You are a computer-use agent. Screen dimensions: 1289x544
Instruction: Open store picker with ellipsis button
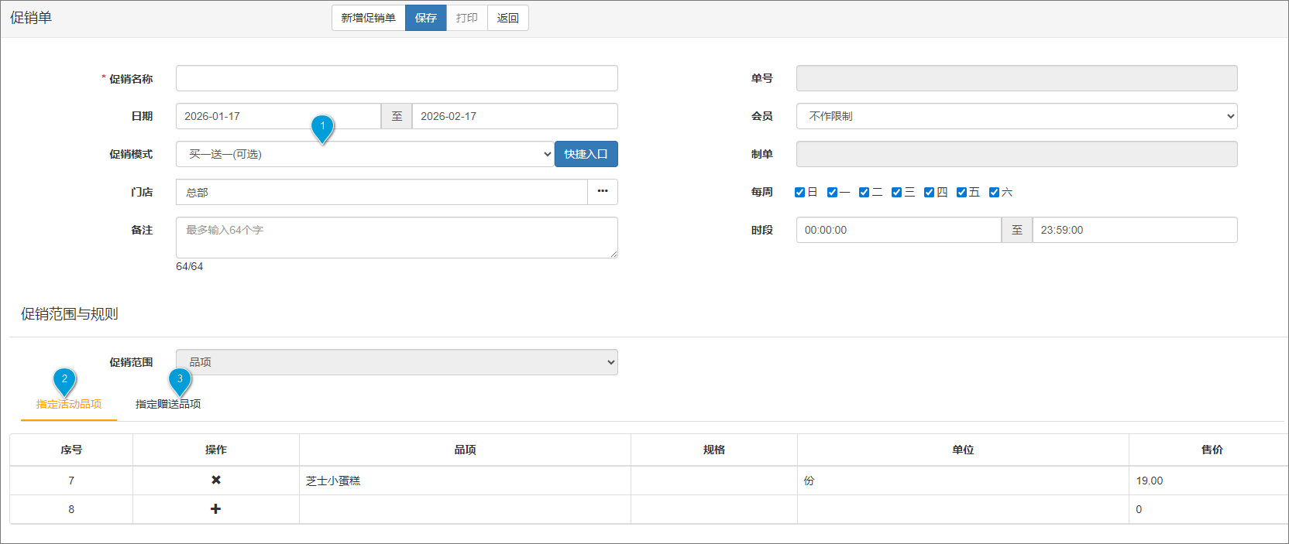602,192
